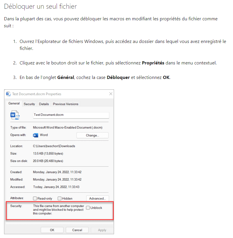The height and width of the screenshot is (238, 233).
Task: Open the Advanced... attributes dialog
Action: tap(97, 199)
